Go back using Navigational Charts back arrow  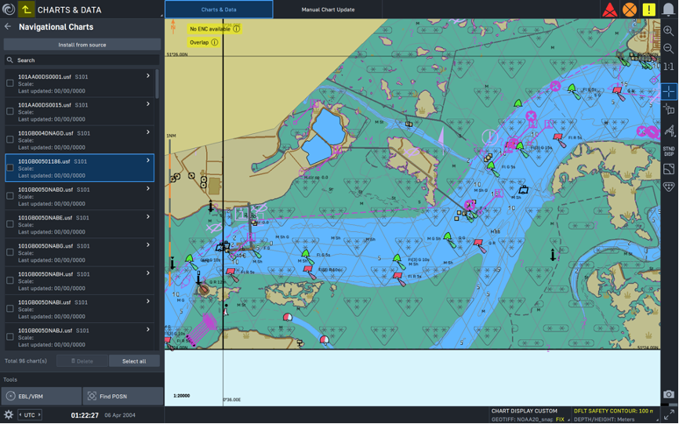(8, 27)
